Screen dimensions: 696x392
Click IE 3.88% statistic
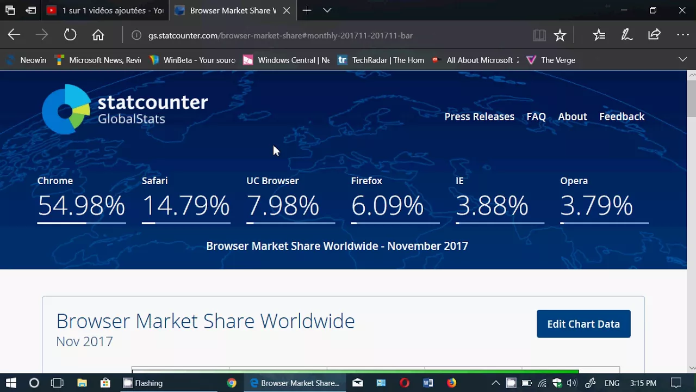pos(500,199)
